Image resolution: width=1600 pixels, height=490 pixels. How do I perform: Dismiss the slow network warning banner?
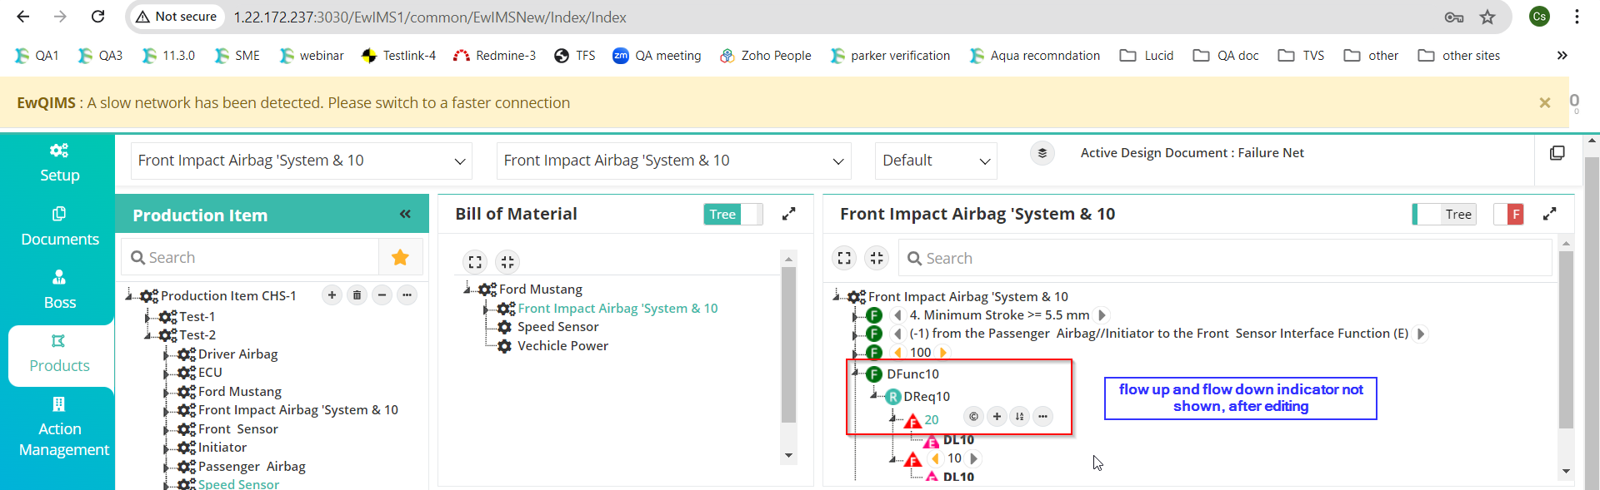(1545, 103)
